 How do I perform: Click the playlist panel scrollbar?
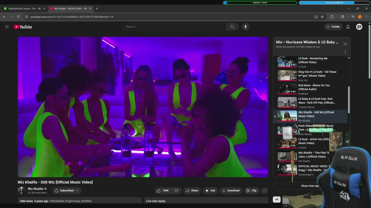(349, 100)
